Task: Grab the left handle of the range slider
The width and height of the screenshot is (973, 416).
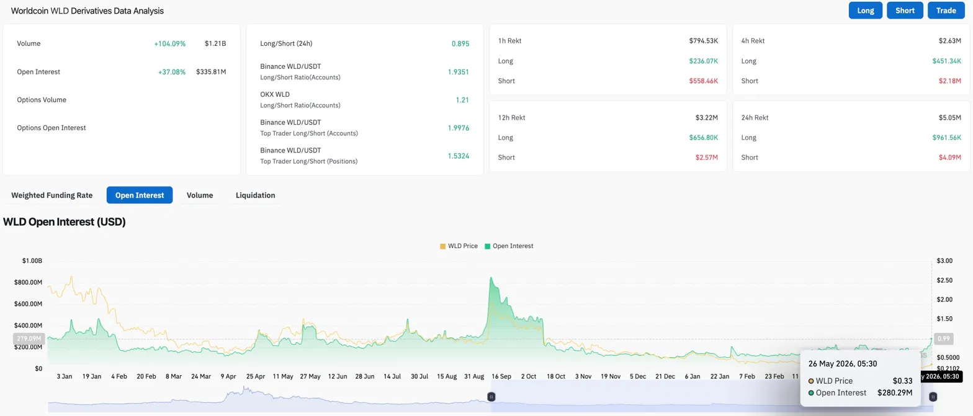Action: (x=491, y=396)
